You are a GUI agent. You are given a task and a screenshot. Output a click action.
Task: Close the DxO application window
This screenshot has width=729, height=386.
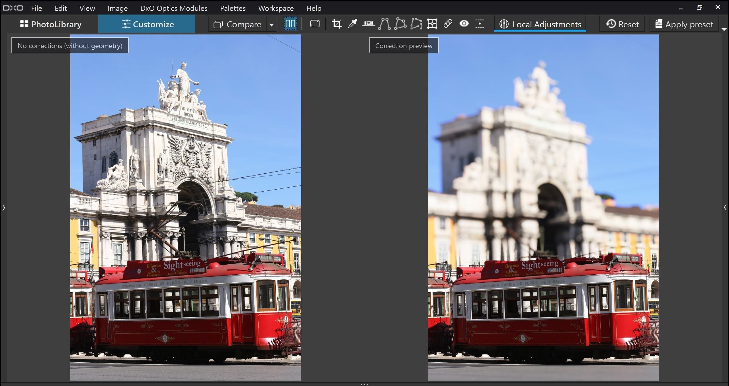tap(718, 7)
